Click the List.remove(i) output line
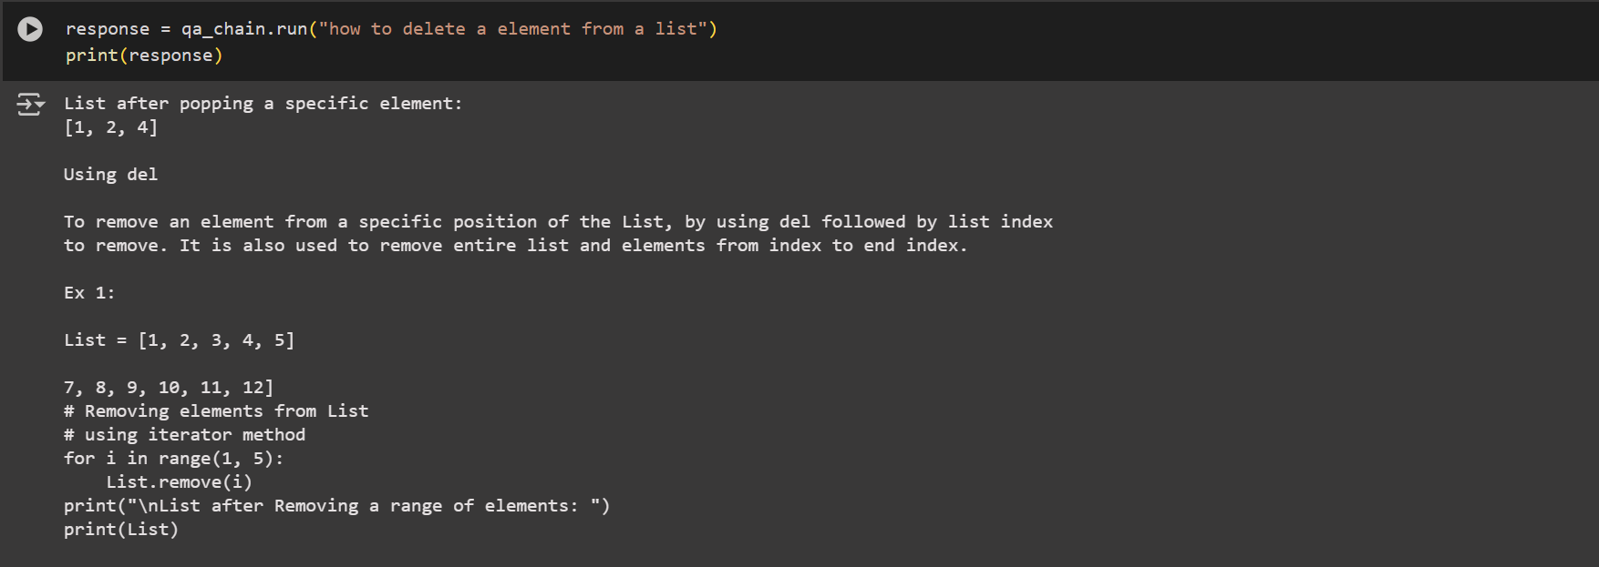Image resolution: width=1599 pixels, height=567 pixels. click(179, 482)
